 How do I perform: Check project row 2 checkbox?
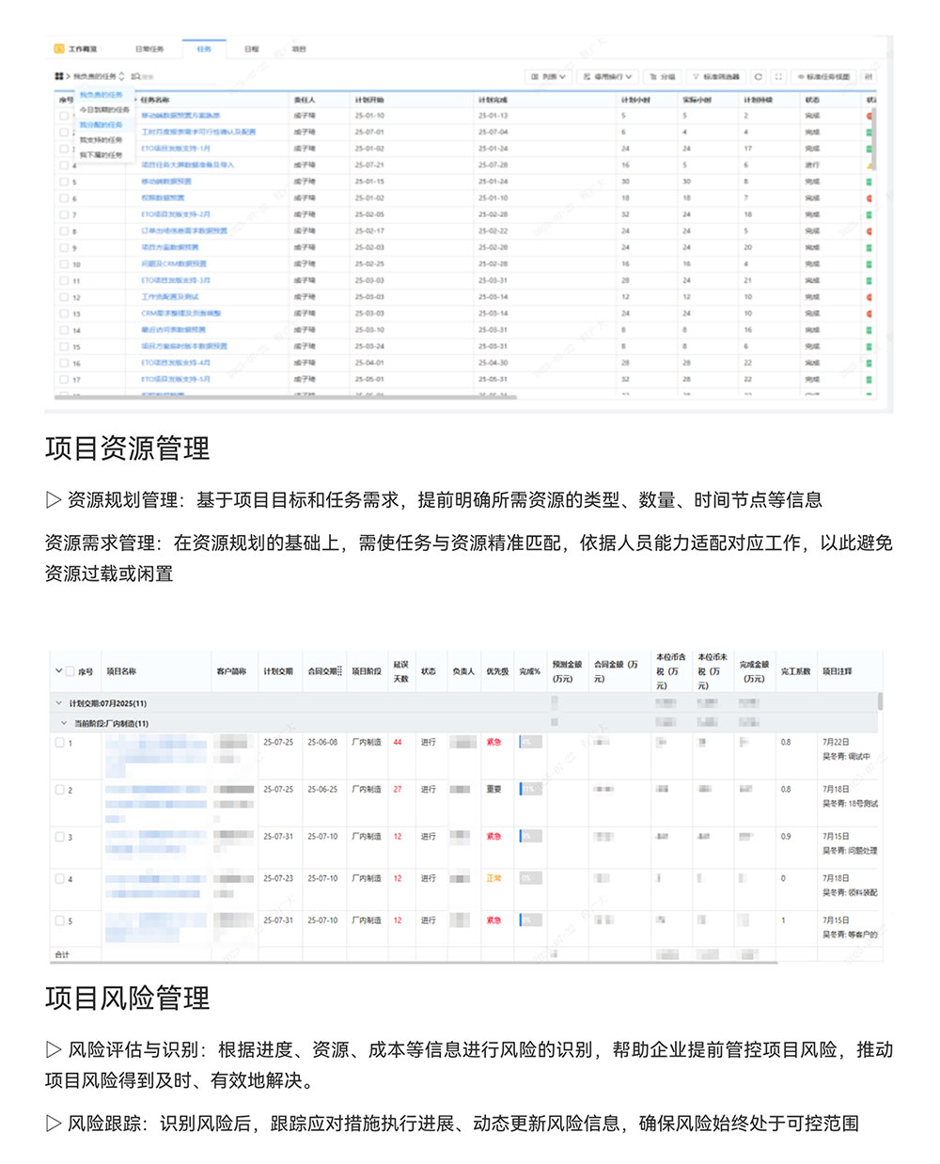click(59, 790)
